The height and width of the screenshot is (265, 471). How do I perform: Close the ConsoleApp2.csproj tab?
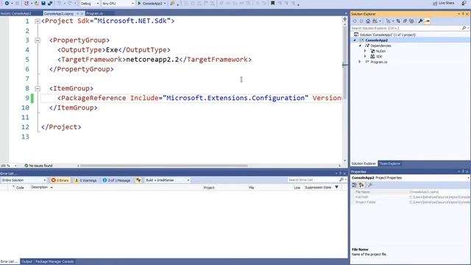tap(82, 13)
